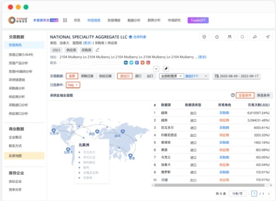Viewport: 276px width, 201px height.
Task: Select 贸易角色 in sidebar
Action: [x=24, y=45]
